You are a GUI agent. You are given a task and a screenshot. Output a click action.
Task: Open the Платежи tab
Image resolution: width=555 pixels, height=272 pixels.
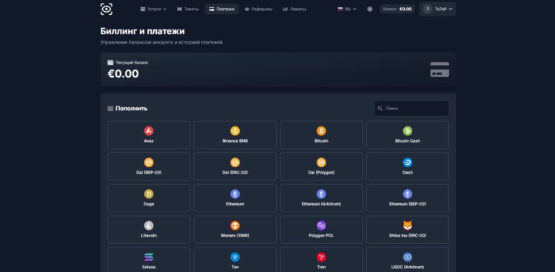[221, 9]
